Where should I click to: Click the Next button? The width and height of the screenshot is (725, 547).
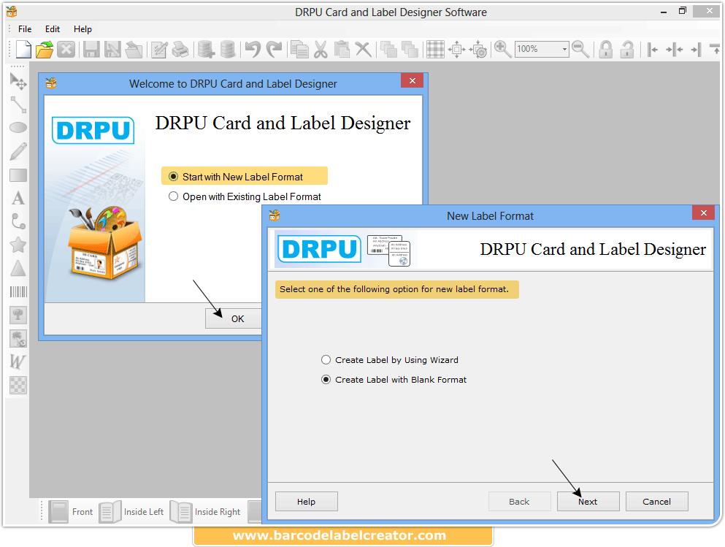coord(588,502)
